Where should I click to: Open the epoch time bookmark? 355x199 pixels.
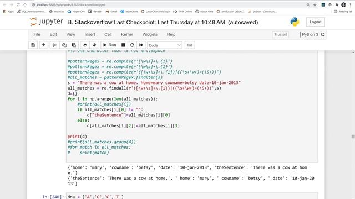click(204, 12)
